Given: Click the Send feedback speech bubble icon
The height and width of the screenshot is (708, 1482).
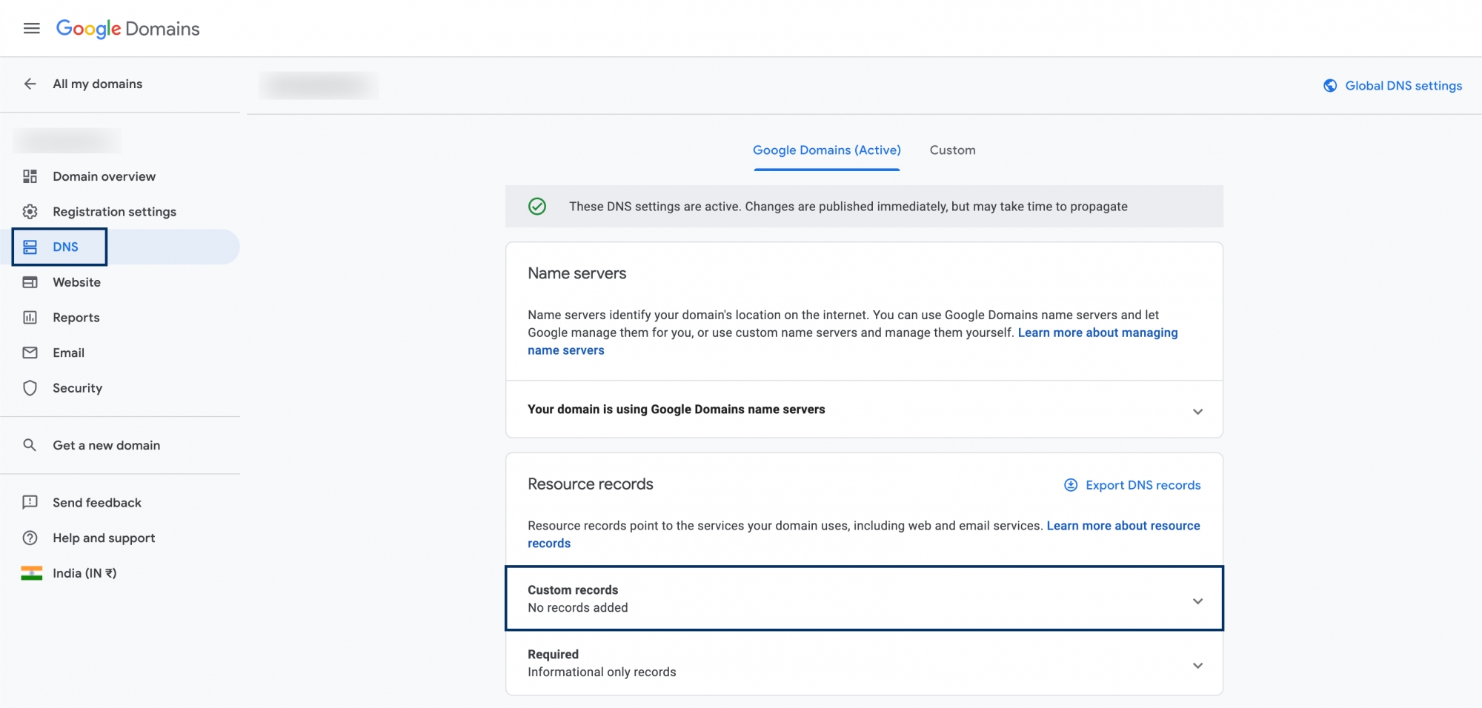Looking at the screenshot, I should [x=30, y=502].
